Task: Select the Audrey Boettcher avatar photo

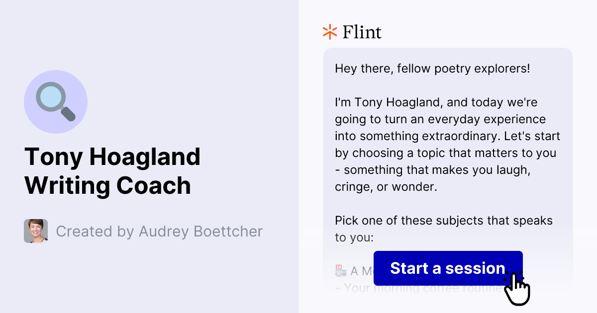Action: point(35,231)
